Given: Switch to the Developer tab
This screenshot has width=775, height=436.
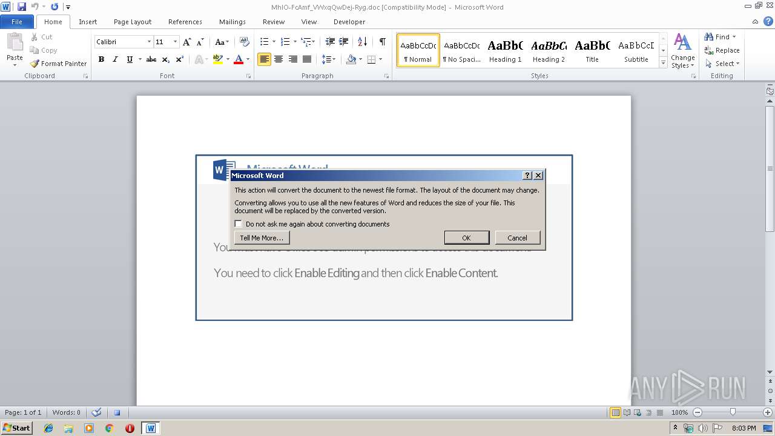Looking at the screenshot, I should tap(349, 22).
